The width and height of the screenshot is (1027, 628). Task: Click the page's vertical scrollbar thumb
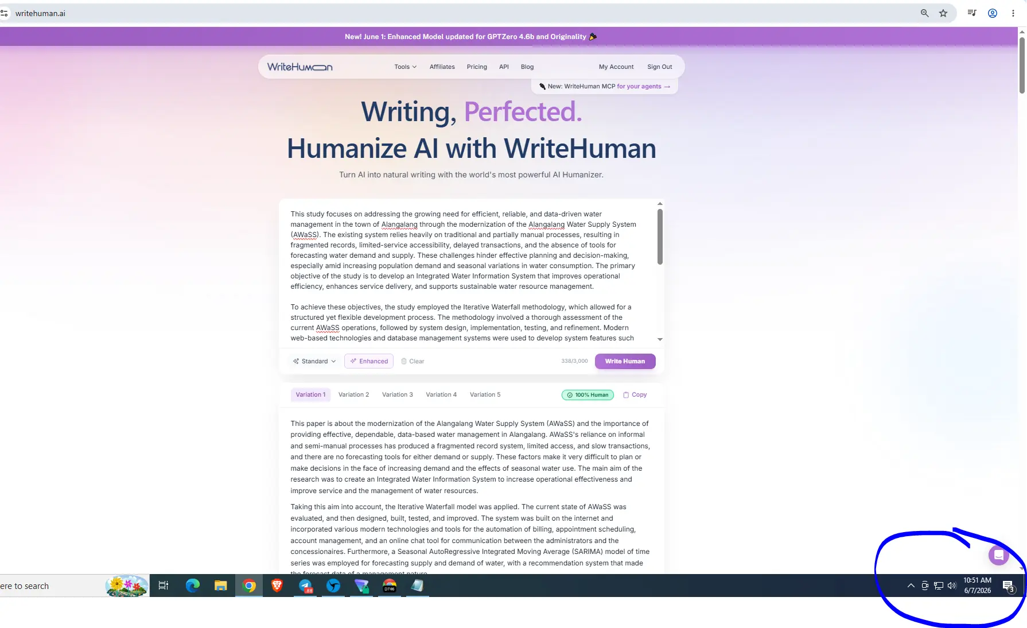coord(1022,65)
